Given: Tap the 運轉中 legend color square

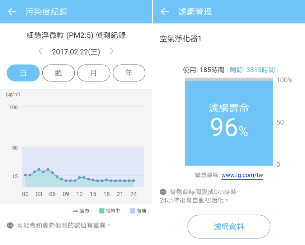Looking at the screenshot, I should [102, 211].
